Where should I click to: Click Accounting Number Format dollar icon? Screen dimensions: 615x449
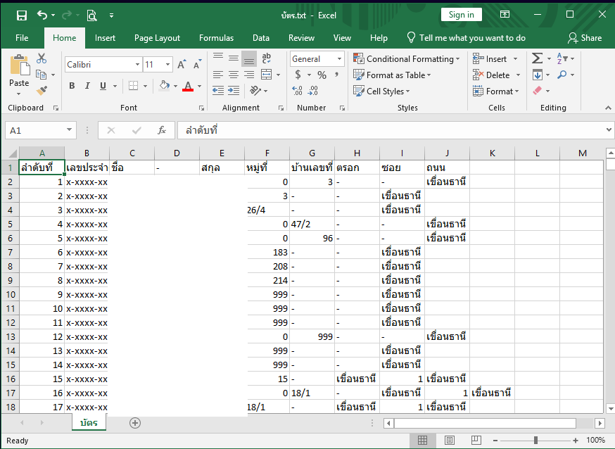click(298, 75)
